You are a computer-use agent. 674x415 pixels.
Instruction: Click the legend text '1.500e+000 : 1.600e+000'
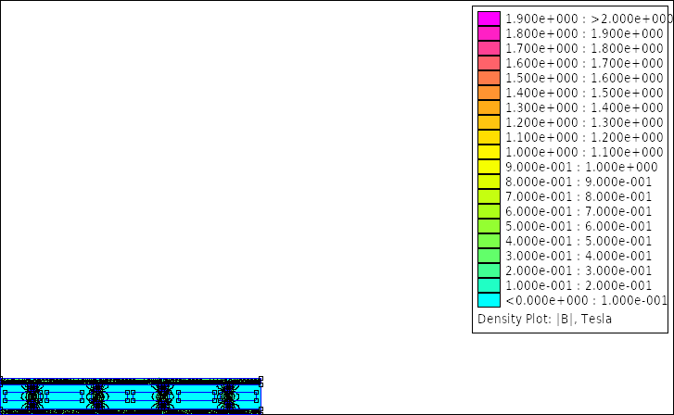(585, 78)
